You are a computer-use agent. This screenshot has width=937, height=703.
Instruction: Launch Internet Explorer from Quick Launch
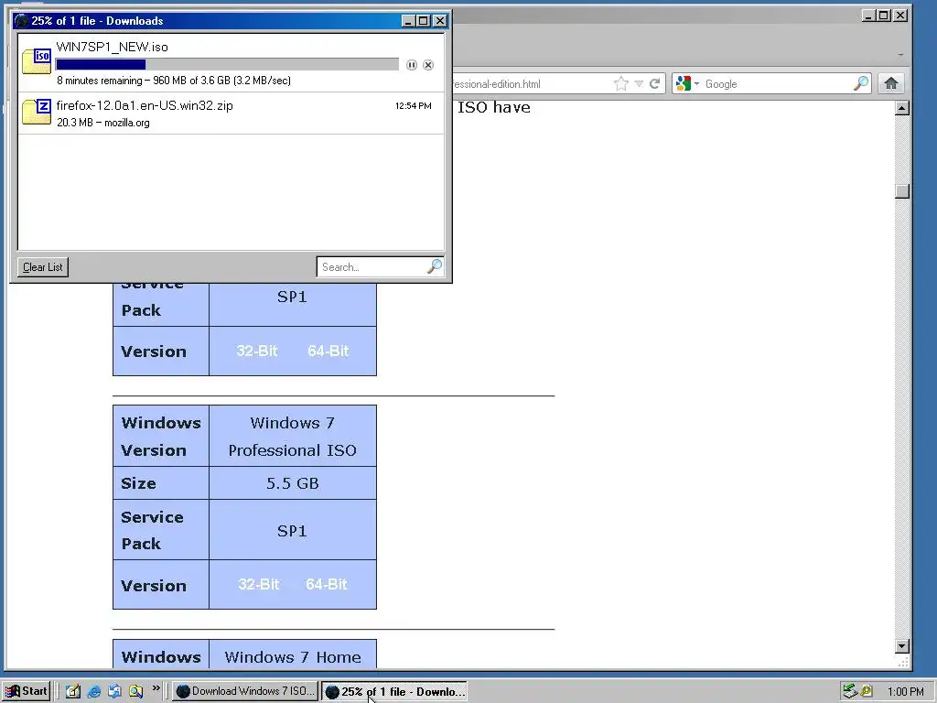tap(94, 691)
